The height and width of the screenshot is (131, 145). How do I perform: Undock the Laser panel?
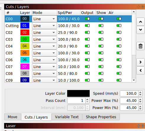click(x=138, y=126)
